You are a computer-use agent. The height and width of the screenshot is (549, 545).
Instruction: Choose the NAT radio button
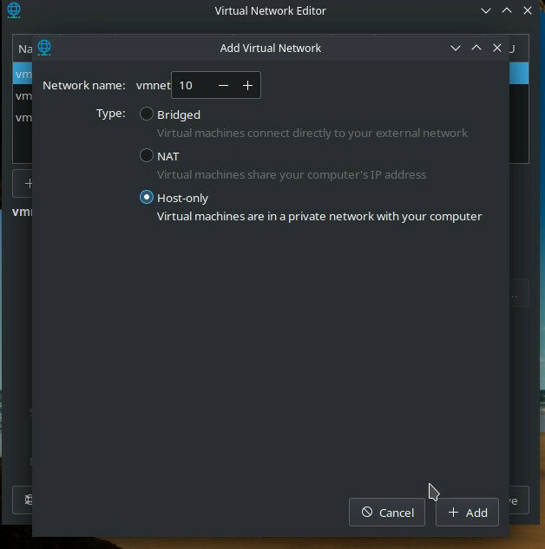click(147, 156)
